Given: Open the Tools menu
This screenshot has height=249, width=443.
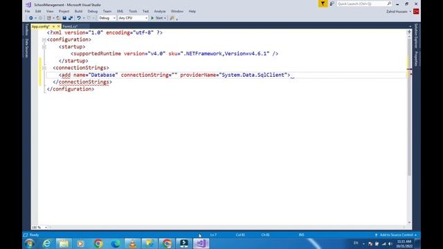Looking at the screenshot, I should point(133,11).
